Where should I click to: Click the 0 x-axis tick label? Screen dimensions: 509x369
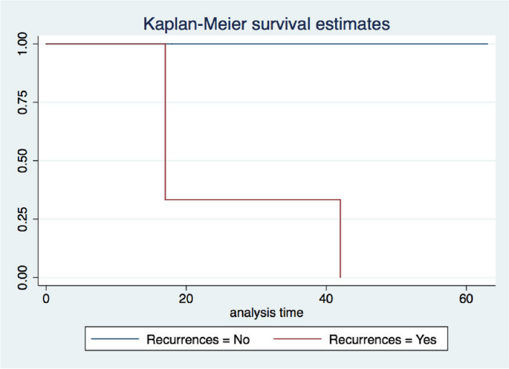[x=46, y=296]
